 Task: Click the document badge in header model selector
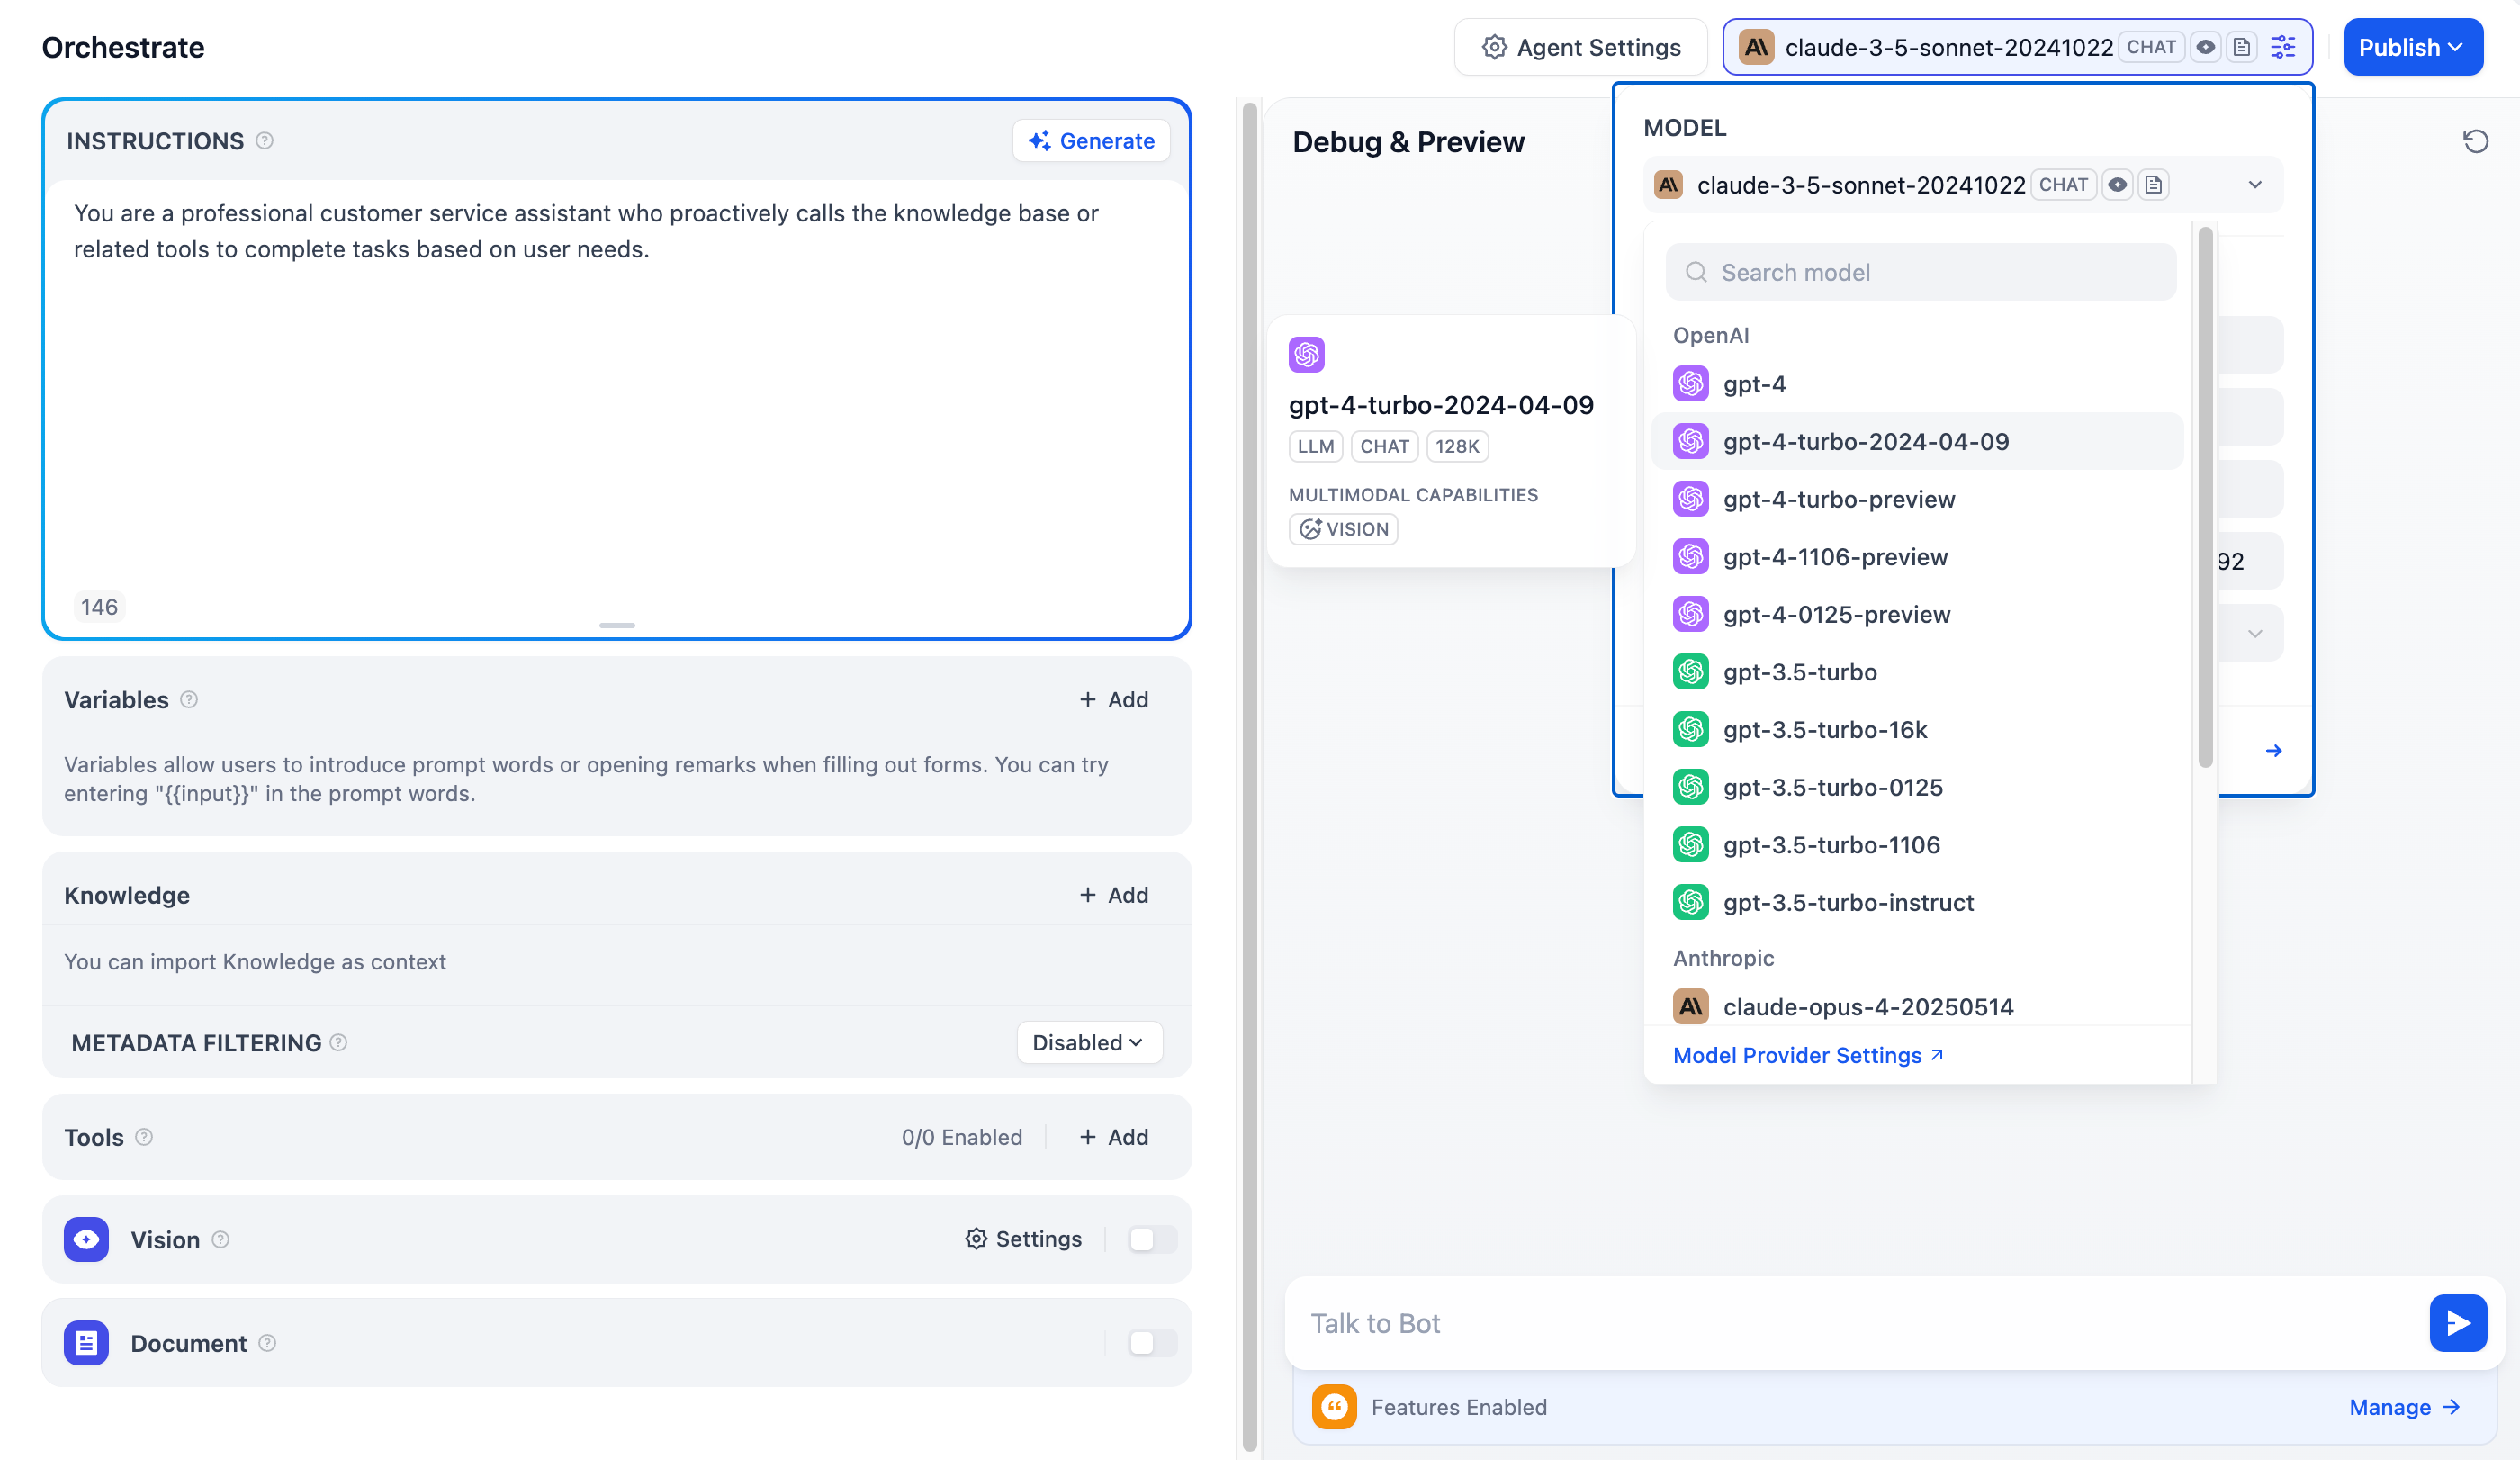point(2242,47)
